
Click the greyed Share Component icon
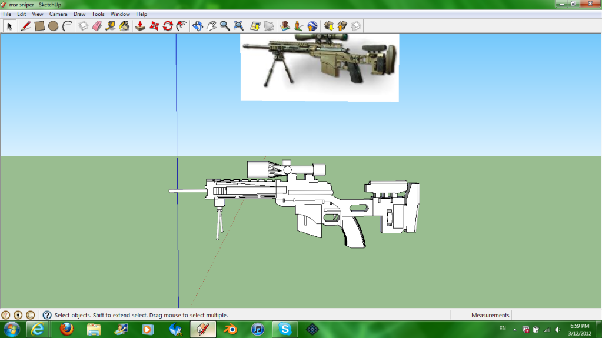[356, 26]
